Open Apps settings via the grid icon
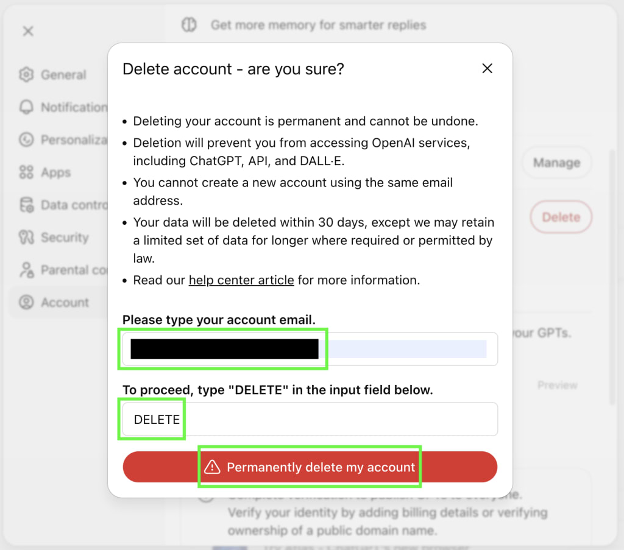This screenshot has height=550, width=624. [x=27, y=172]
